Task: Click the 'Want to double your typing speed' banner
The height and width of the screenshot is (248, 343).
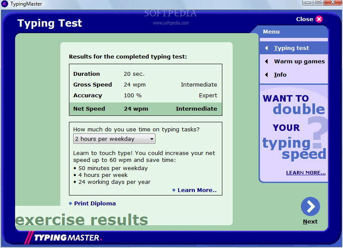Action: click(294, 133)
